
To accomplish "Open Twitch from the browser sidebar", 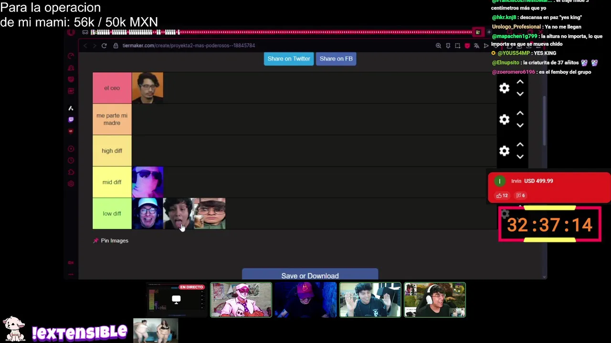I will click(x=71, y=120).
